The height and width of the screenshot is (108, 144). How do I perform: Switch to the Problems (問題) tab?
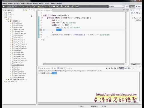[40, 68]
